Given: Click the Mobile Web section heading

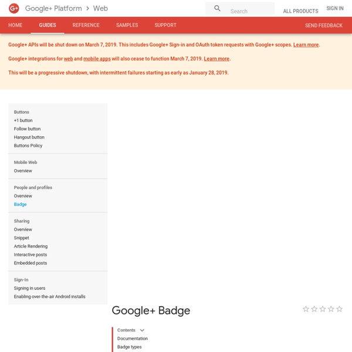Looking at the screenshot, I should coord(25,163).
